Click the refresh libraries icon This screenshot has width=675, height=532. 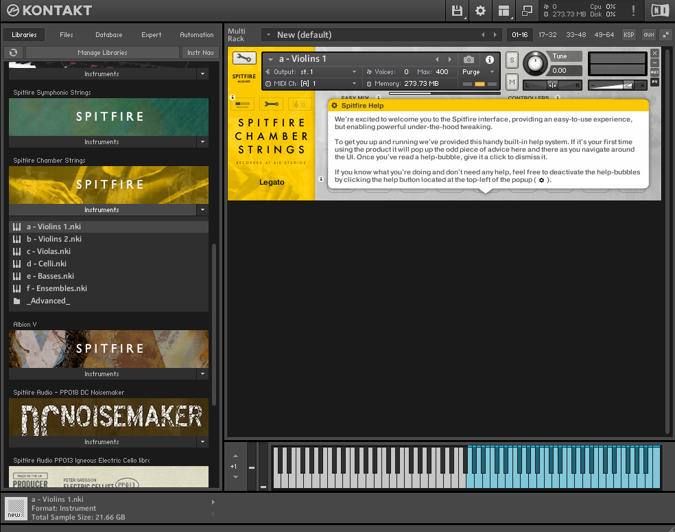tap(13, 53)
